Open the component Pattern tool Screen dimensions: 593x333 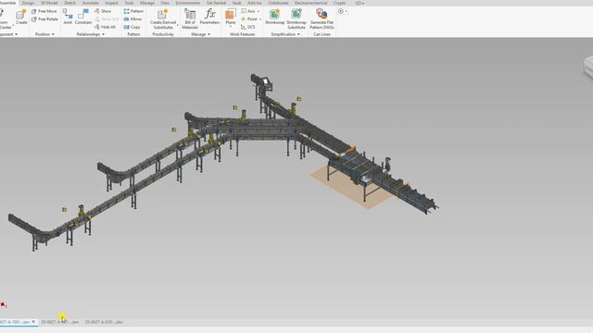[133, 11]
